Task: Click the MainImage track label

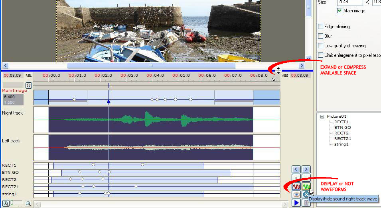Action: point(15,91)
